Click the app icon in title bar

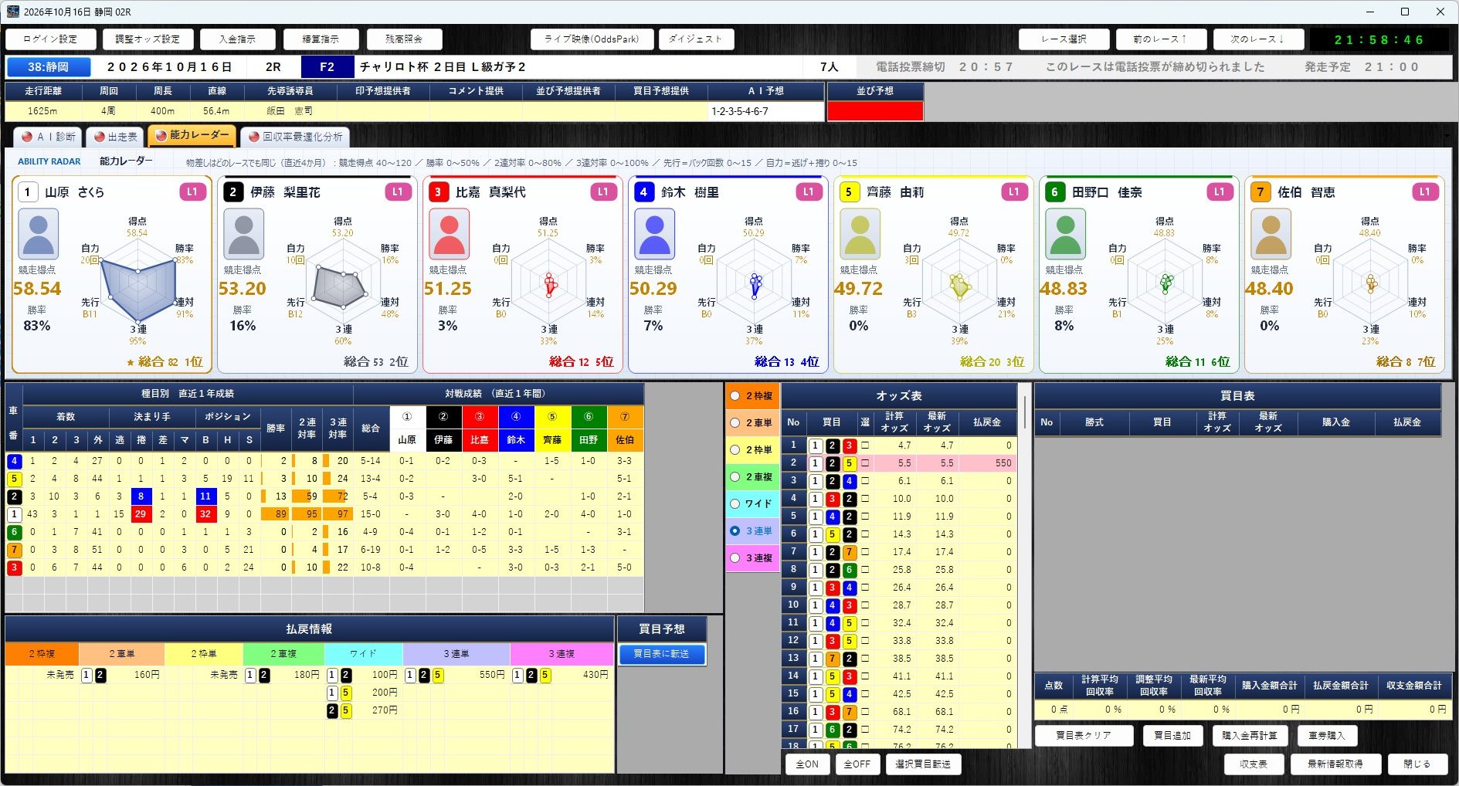tap(12, 12)
